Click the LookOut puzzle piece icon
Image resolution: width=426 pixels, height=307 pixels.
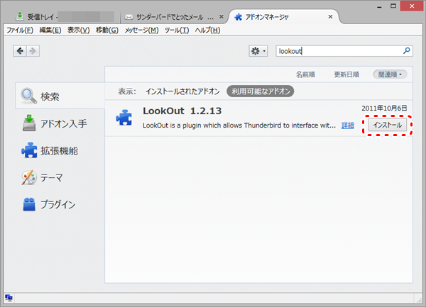[x=124, y=118]
